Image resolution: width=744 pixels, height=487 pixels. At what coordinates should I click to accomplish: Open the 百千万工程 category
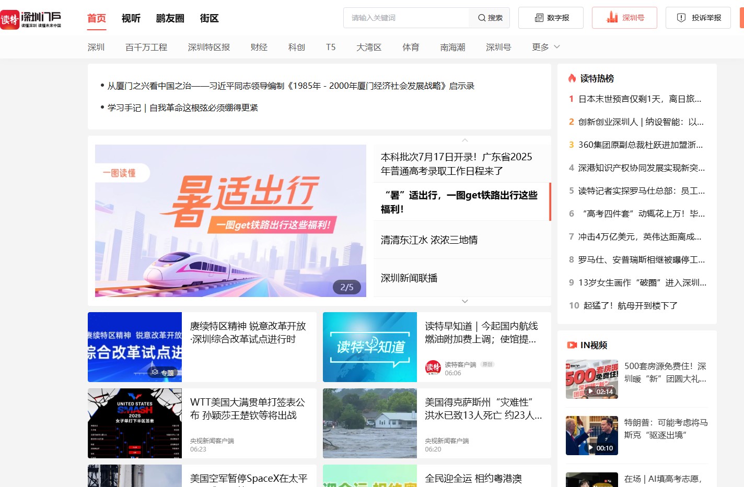click(x=146, y=47)
